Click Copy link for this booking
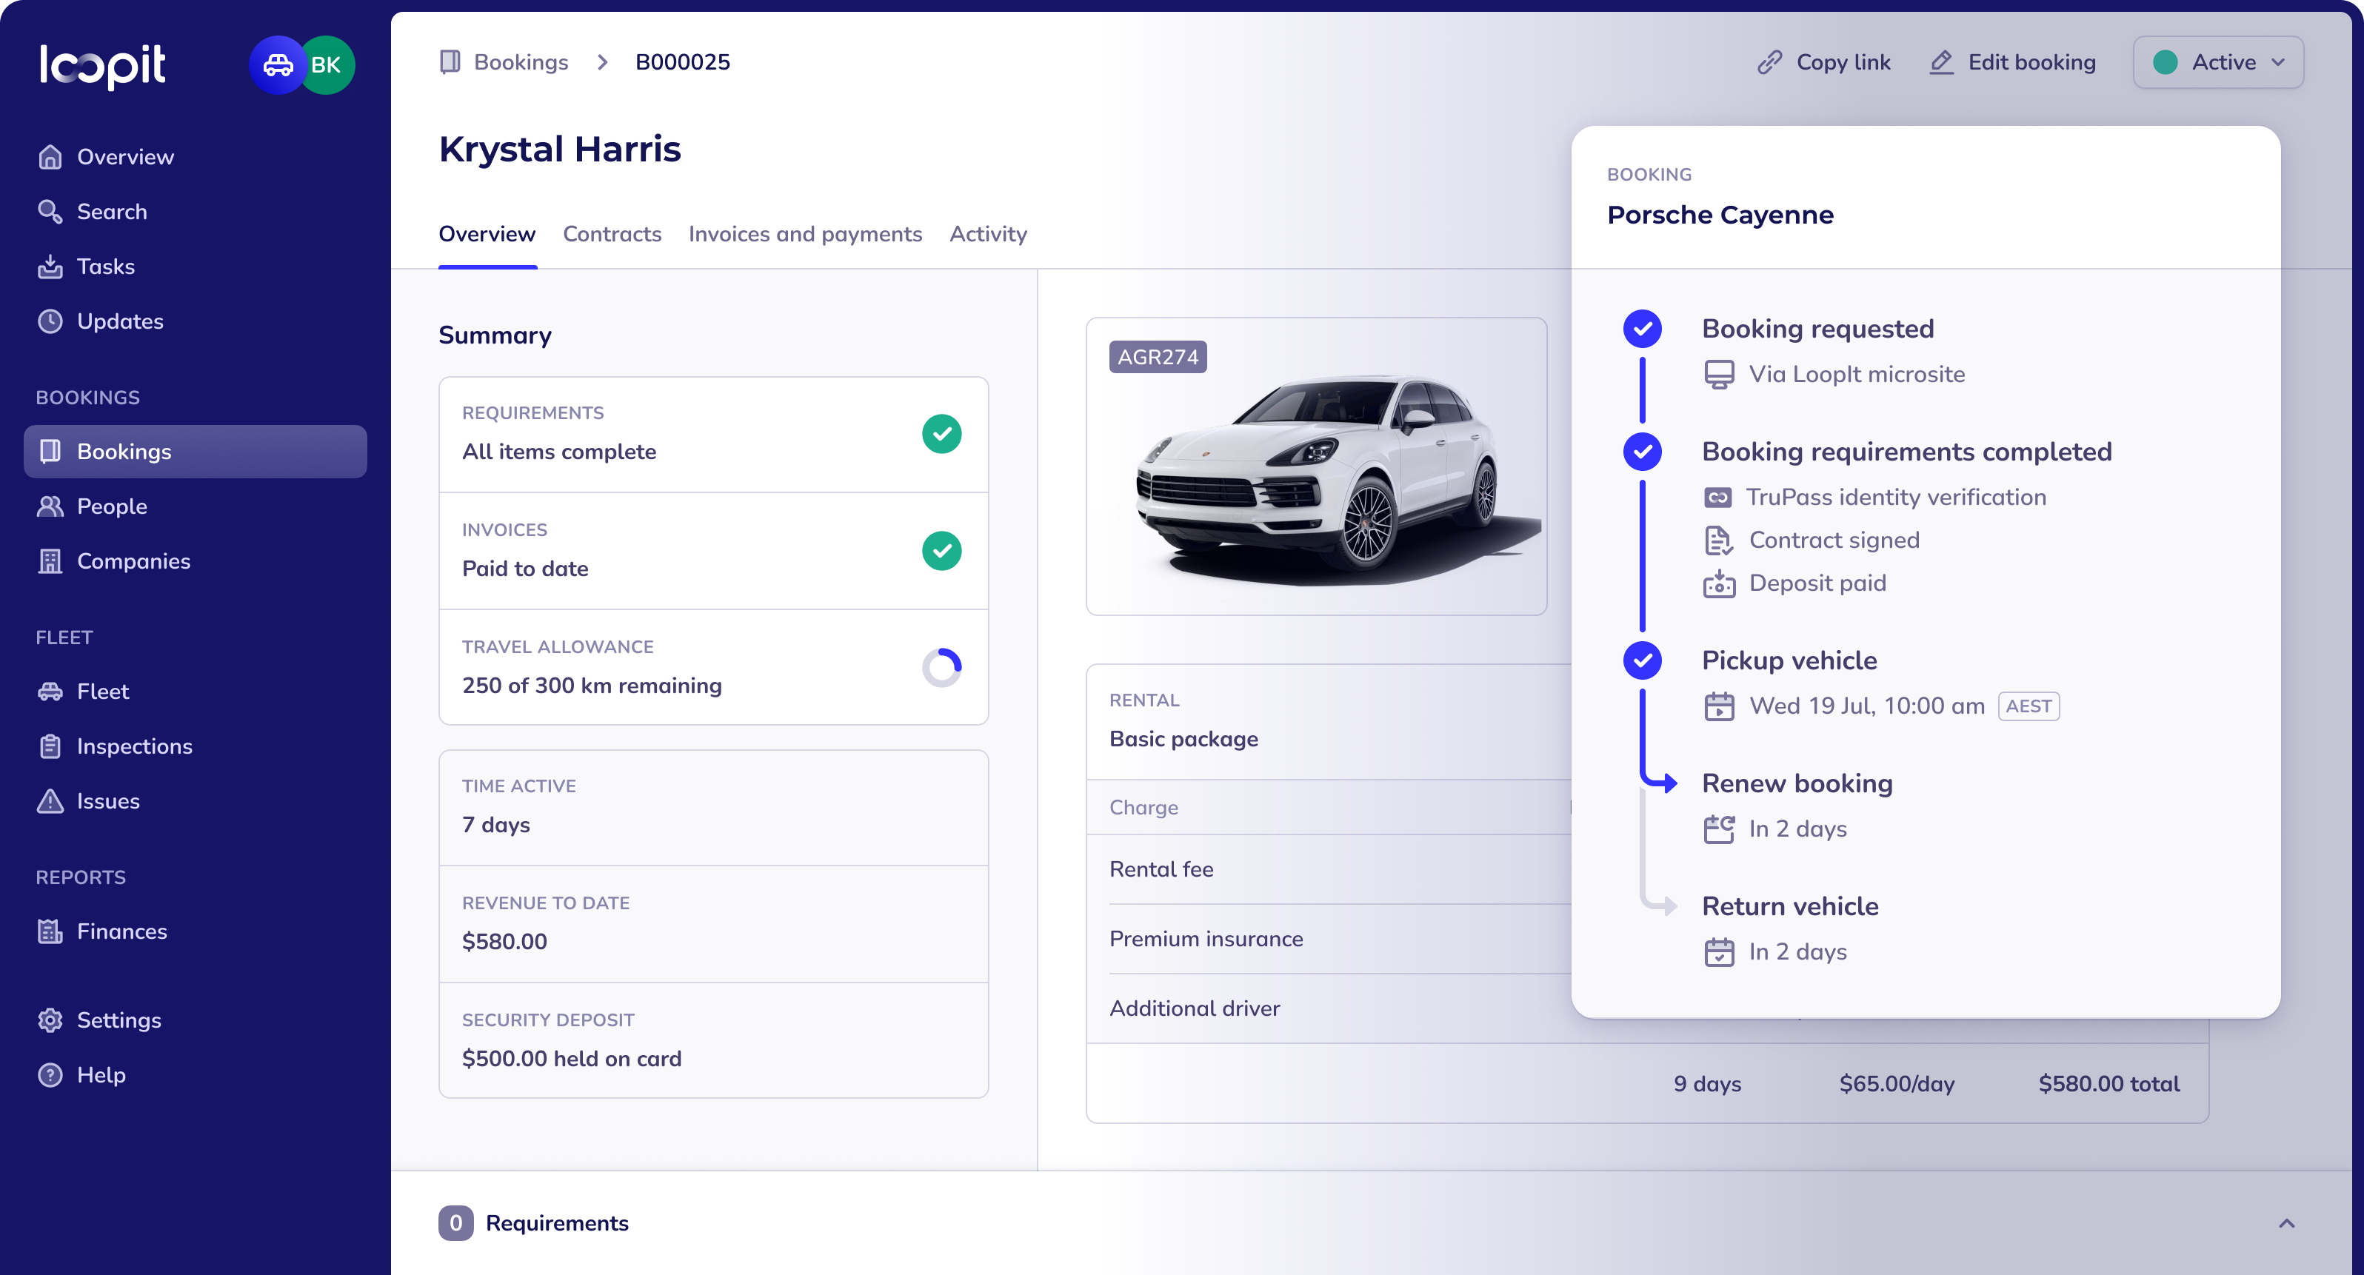The width and height of the screenshot is (2364, 1275). 1823,61
